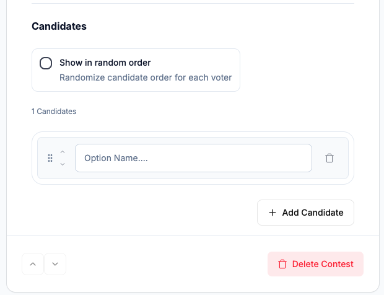This screenshot has height=295, width=384.
Task: Move the contest down with the chevron button
Action: (x=55, y=264)
